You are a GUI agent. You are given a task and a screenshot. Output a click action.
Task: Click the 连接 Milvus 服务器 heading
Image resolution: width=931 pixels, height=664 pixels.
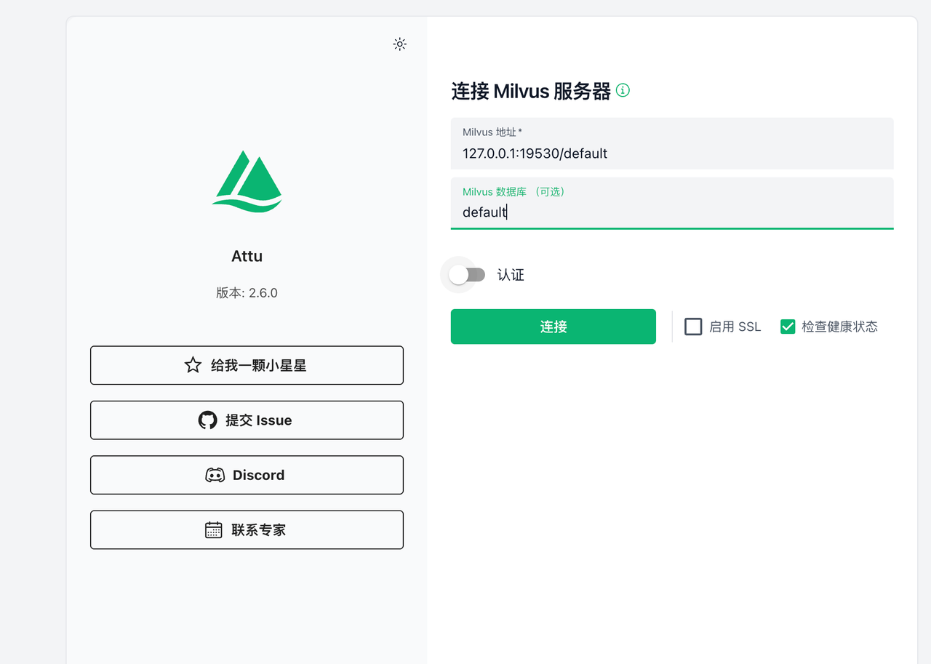pos(531,91)
